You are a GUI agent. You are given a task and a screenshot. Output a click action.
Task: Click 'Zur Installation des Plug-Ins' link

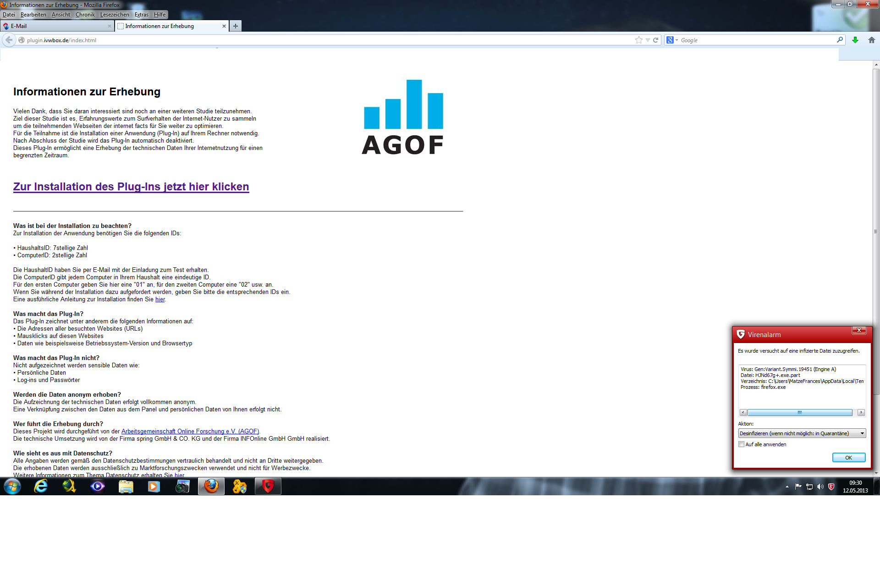tap(131, 187)
